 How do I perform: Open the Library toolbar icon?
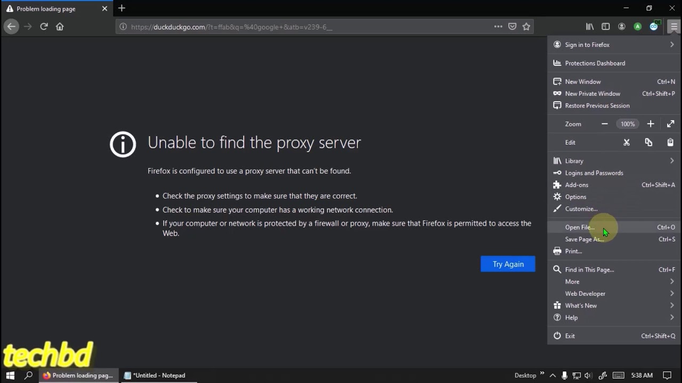pyautogui.click(x=590, y=27)
